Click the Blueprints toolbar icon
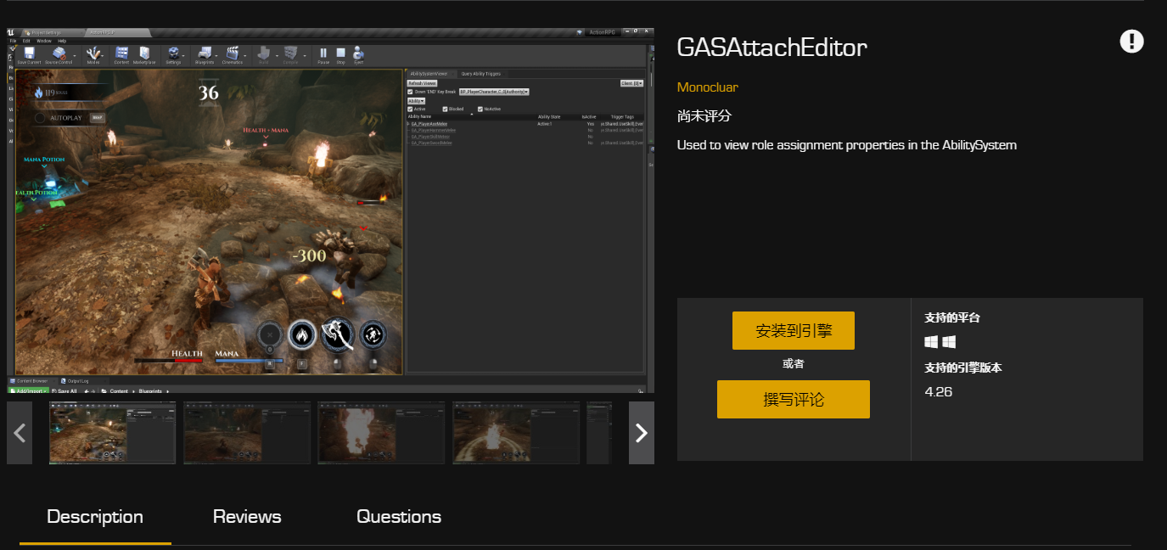Screen dimensions: 1167x550 (205, 54)
